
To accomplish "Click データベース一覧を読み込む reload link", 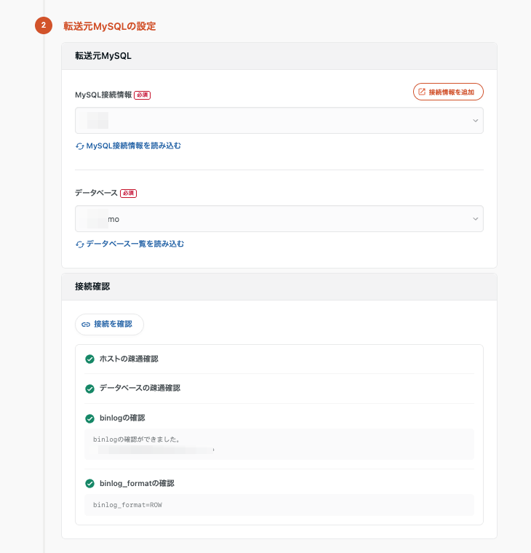I will (129, 244).
